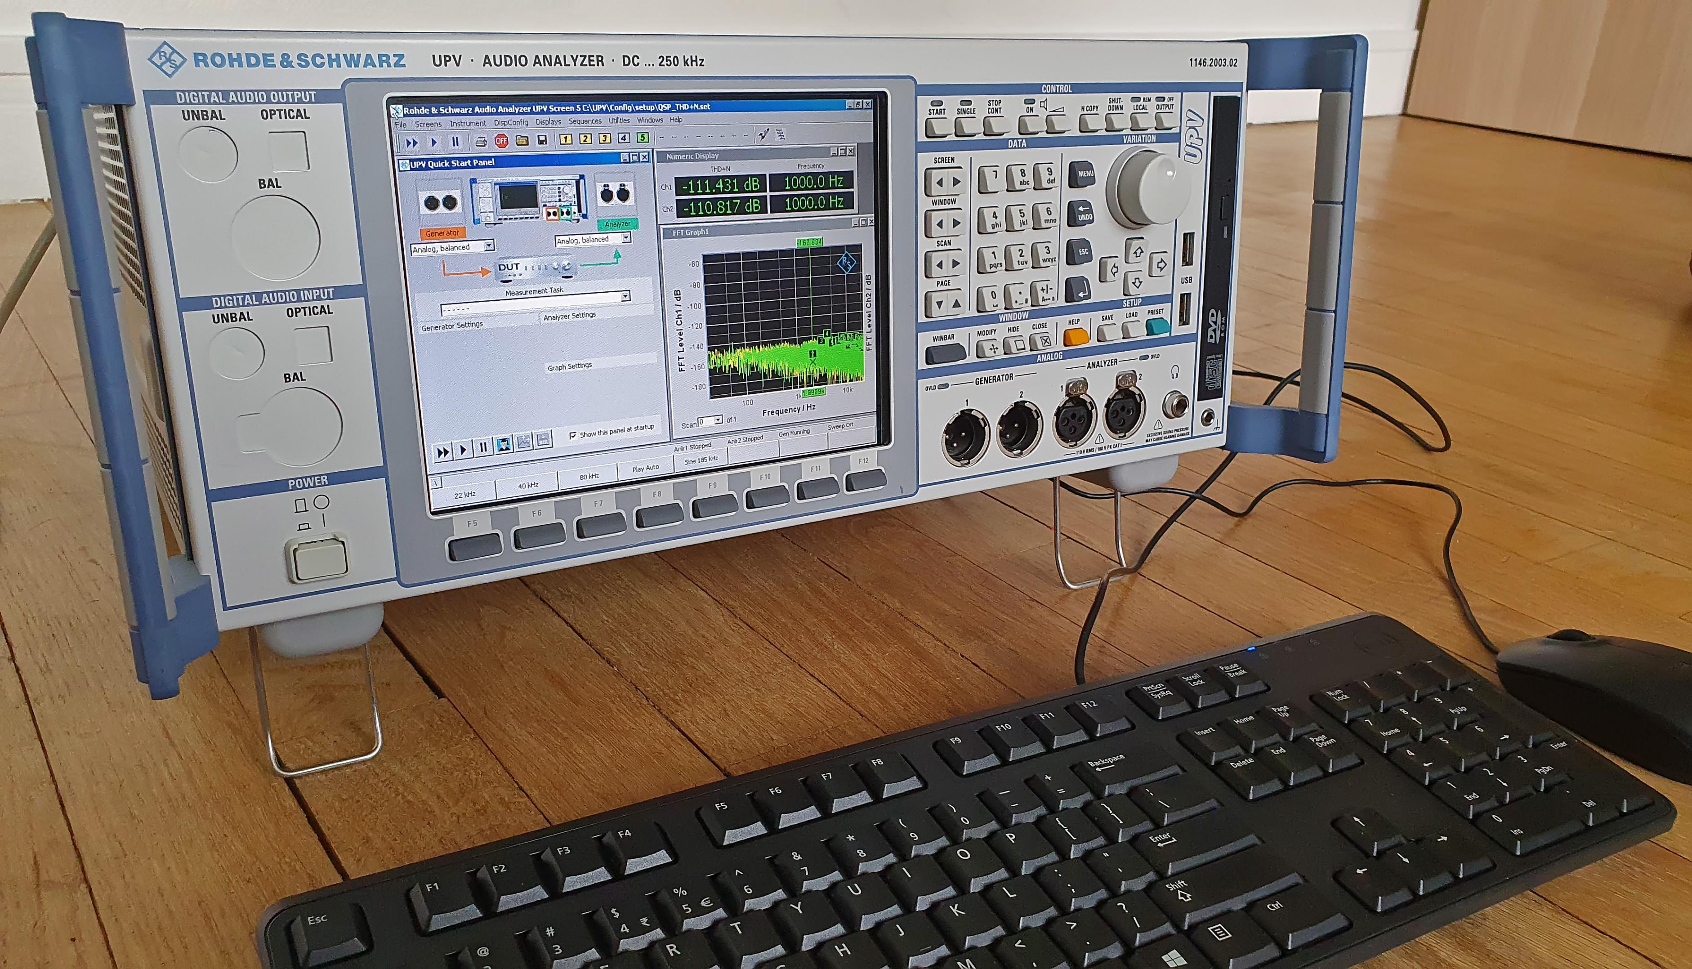The image size is (1692, 969).
Task: Click the generator connectors picture in Quick Start
Action: click(441, 202)
